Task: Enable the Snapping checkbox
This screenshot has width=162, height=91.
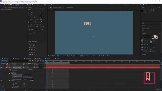Action: [45, 5]
